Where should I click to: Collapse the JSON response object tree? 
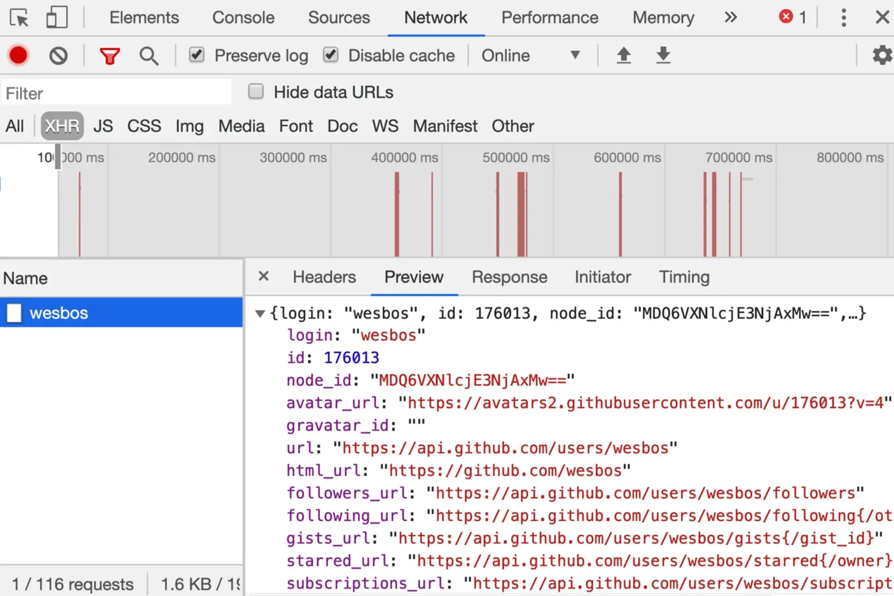259,314
